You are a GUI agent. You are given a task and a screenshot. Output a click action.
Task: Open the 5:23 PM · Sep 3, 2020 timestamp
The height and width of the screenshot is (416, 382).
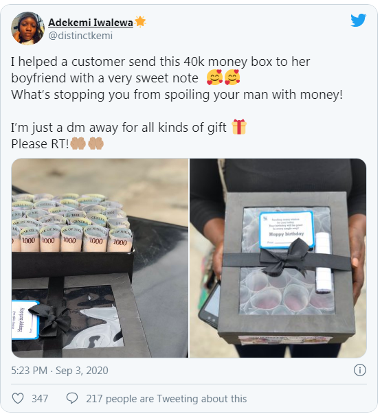[x=60, y=371]
